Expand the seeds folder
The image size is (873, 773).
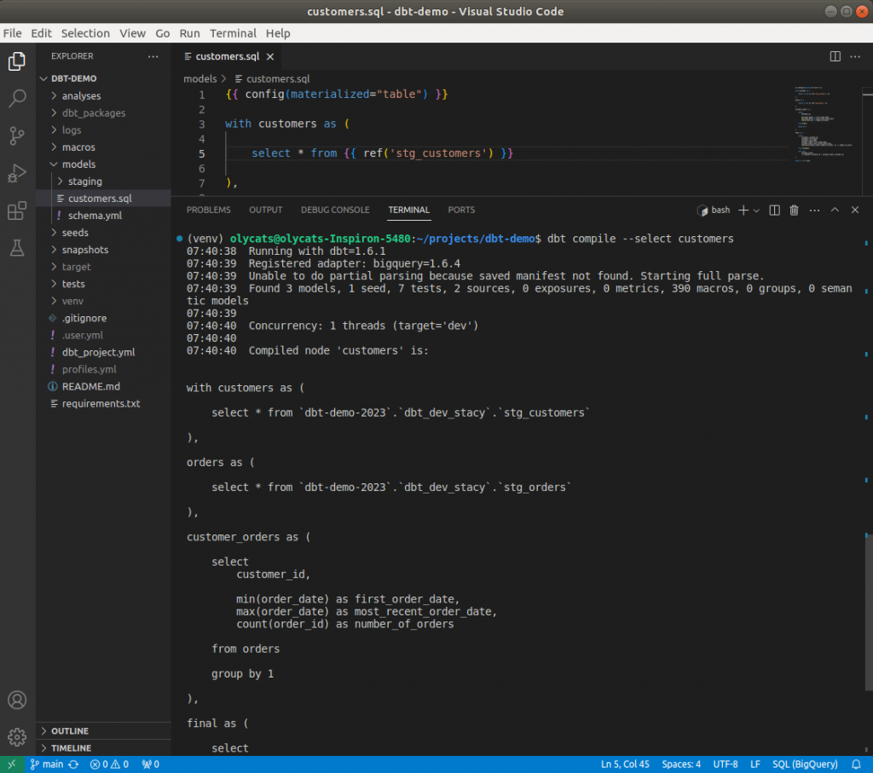[103, 233]
